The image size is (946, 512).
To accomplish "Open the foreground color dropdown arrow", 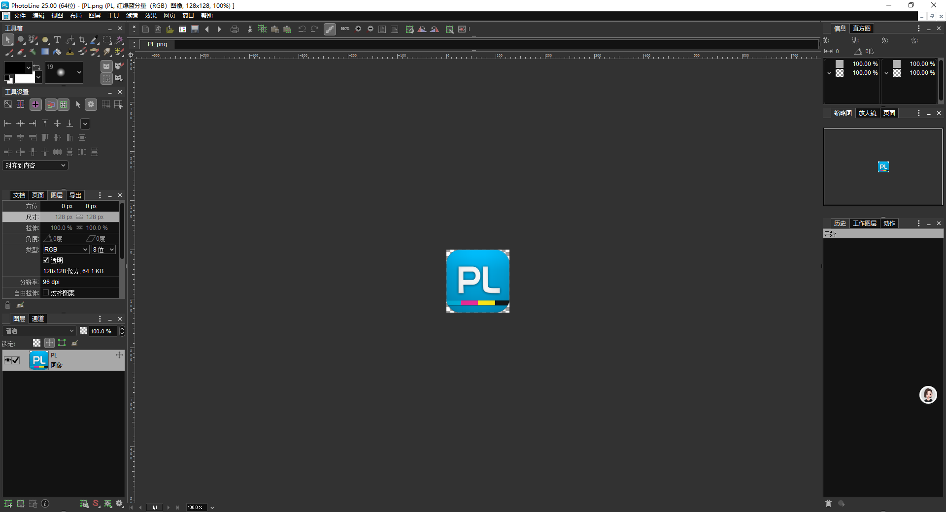I will point(29,67).
